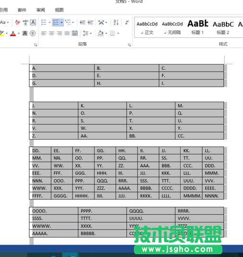243x257 pixels.
Task: Click the table cell numbered 'A.'
Action: tap(62, 68)
